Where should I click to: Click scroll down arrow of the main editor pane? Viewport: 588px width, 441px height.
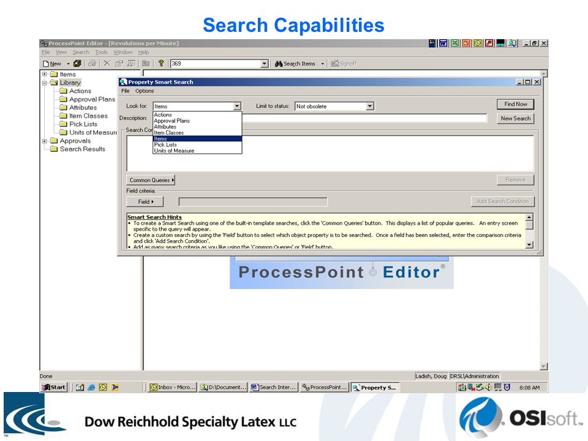[544, 366]
